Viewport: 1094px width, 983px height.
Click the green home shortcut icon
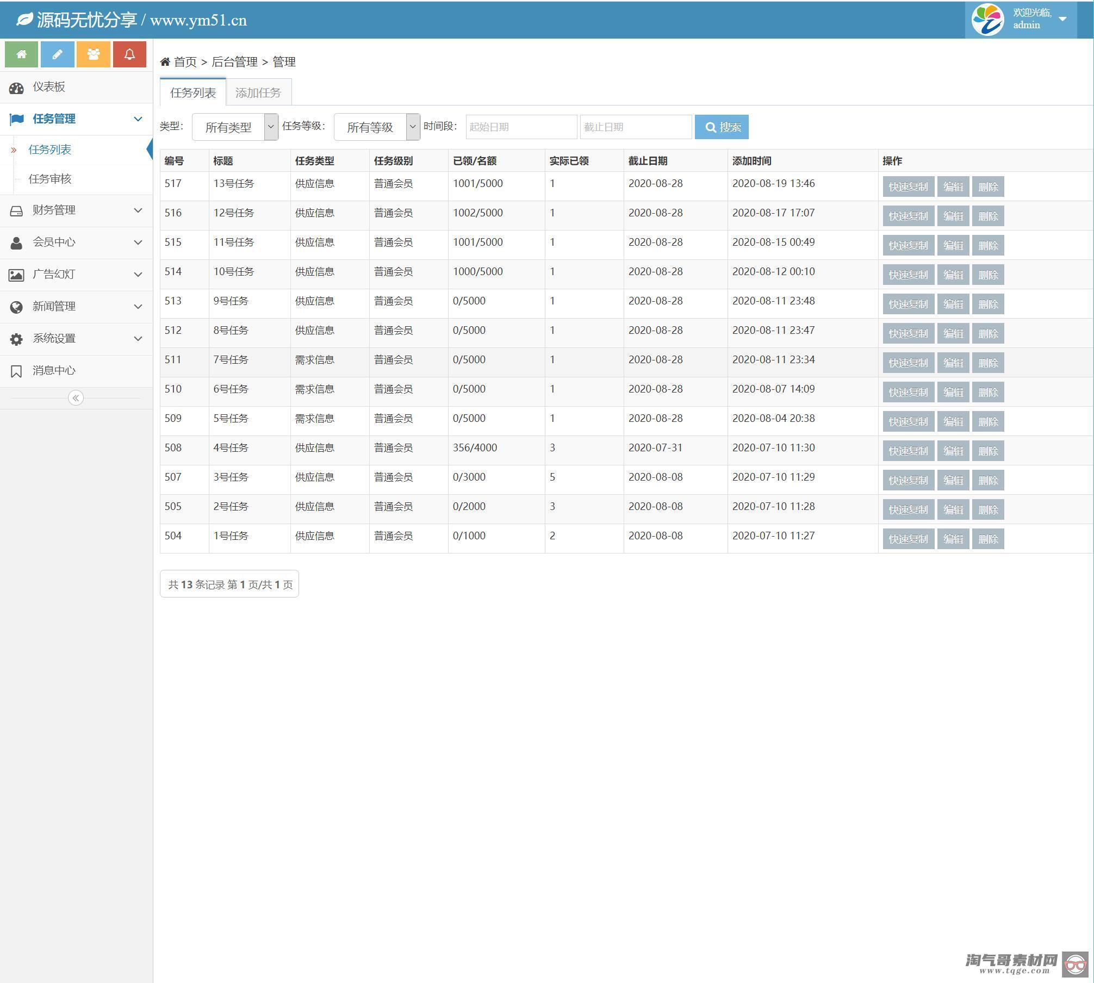21,54
